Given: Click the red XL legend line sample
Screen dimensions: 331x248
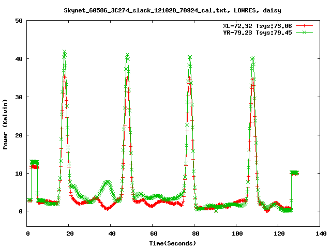Looking at the screenshot, I should [304, 26].
